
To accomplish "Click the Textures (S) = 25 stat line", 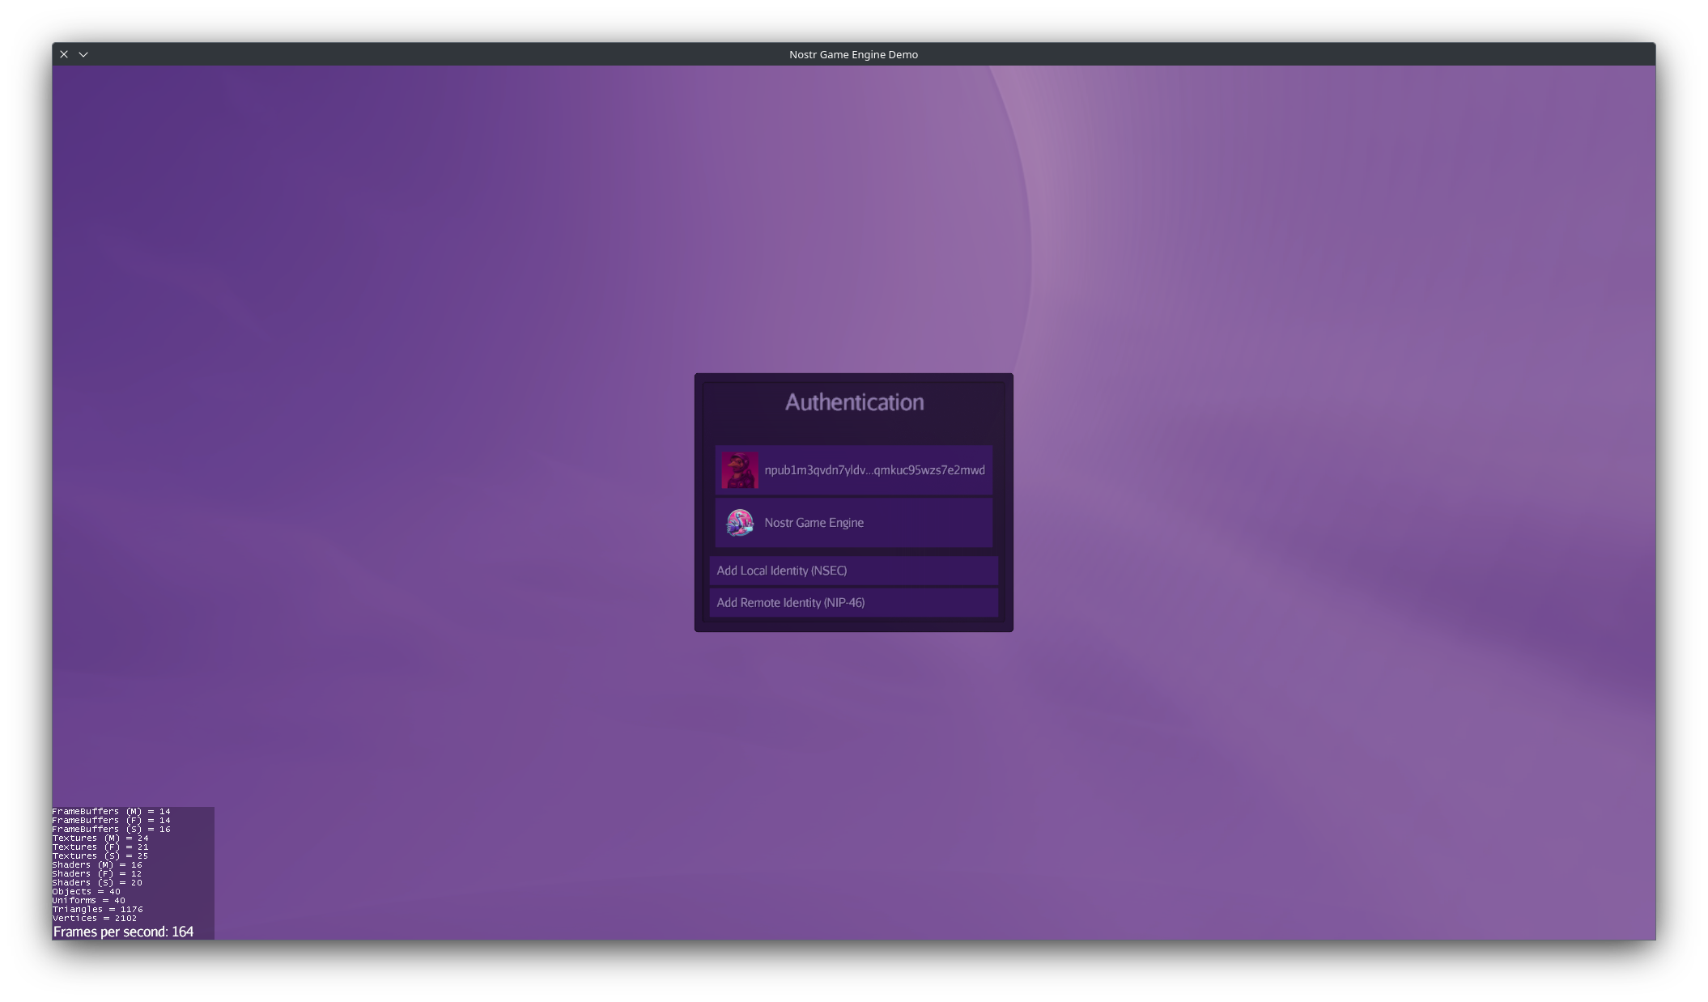I will (100, 856).
